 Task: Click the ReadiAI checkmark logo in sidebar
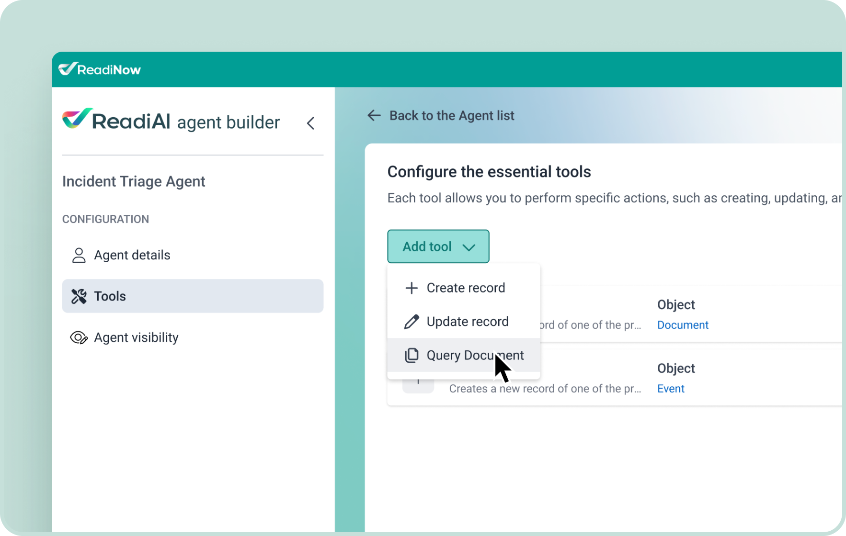(x=77, y=118)
